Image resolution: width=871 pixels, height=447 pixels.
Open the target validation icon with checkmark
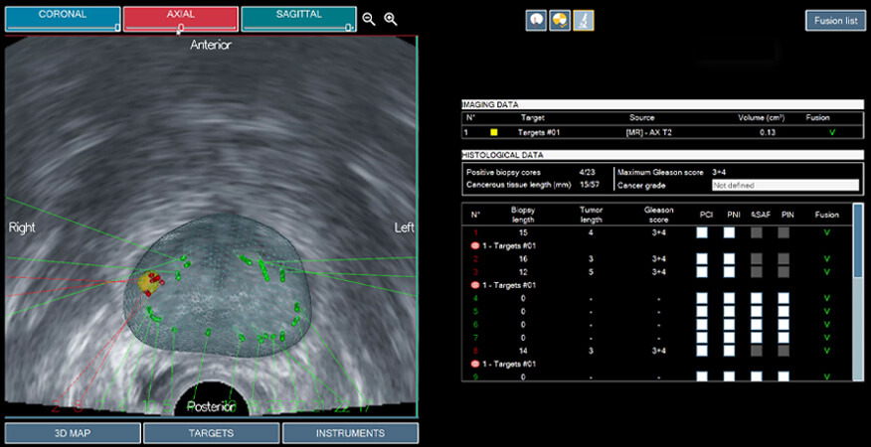coord(561,20)
